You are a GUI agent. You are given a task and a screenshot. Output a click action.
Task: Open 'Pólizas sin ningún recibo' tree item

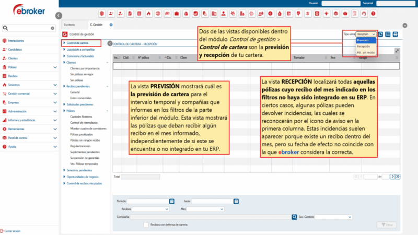[85, 140]
